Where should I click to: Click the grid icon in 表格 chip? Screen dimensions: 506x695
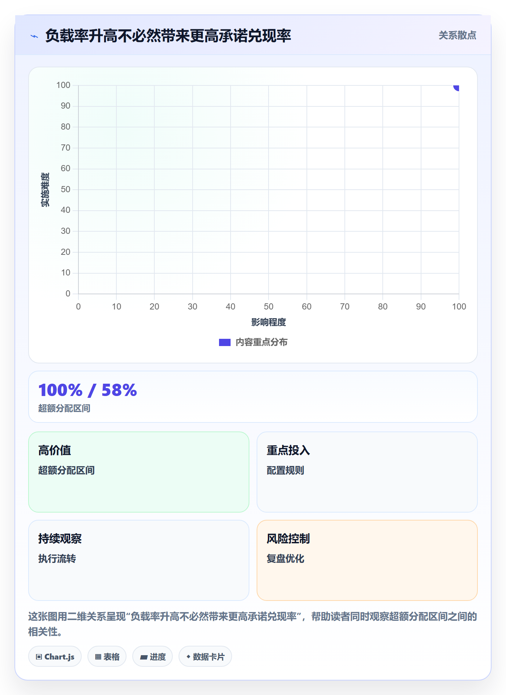coord(98,657)
